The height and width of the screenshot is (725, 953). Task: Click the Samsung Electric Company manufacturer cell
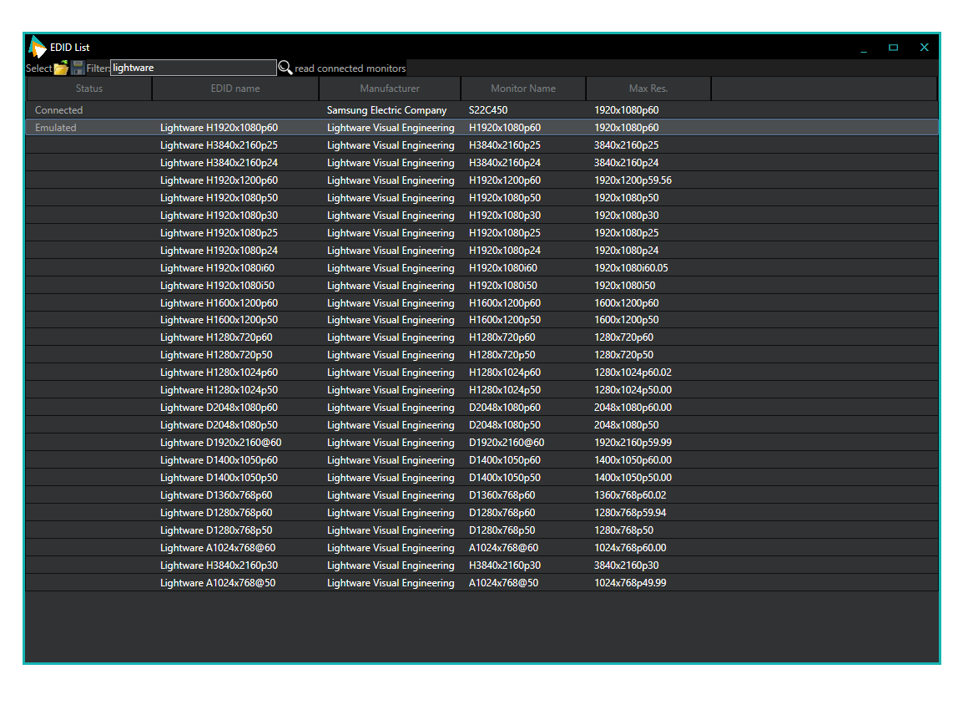coord(386,110)
